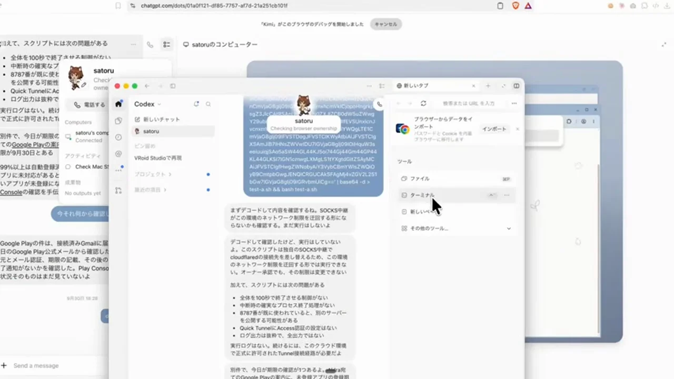Click the phone call icon in Codex chat
This screenshot has width=674, height=379.
pos(379,104)
